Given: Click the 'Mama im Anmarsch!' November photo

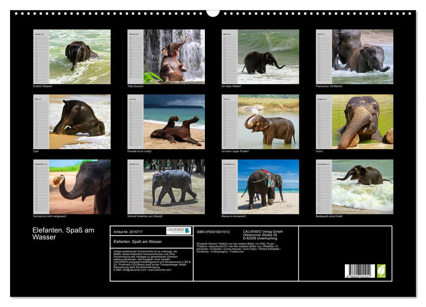Looking at the screenshot, I should (x=268, y=186).
